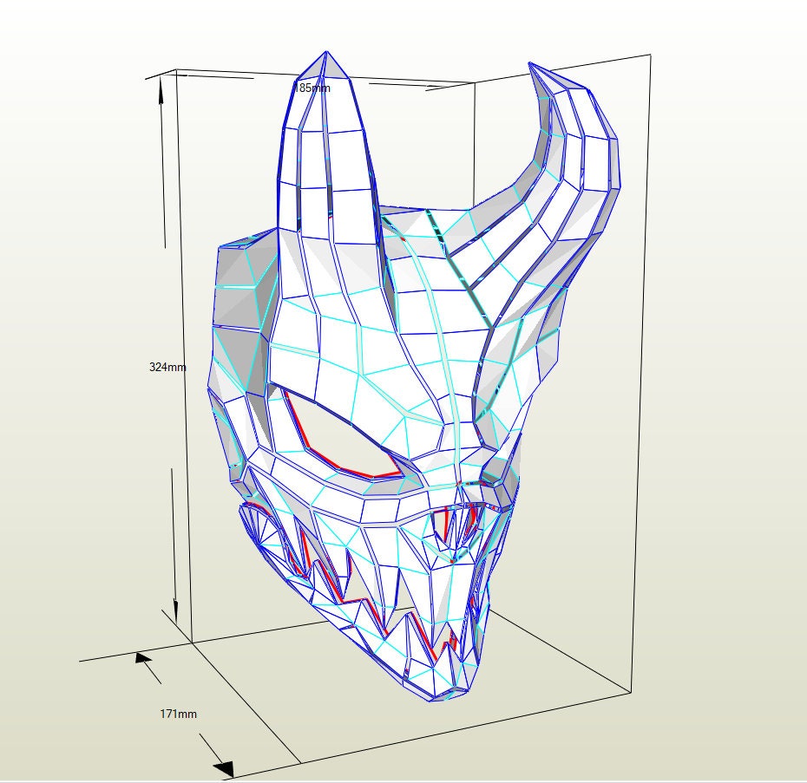Click the left curved horn of the mask
The height and width of the screenshot is (783, 807).
564,139
